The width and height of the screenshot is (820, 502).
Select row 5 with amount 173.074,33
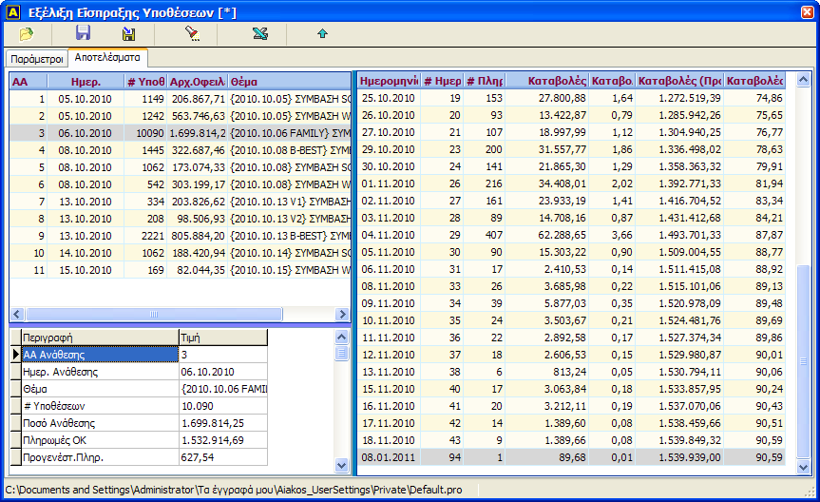pyautogui.click(x=181, y=167)
